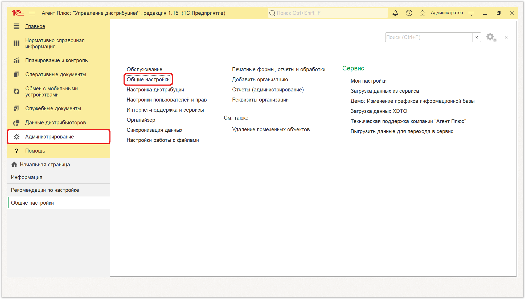Open the Общие настройки link
This screenshot has height=299, width=525.
[x=148, y=79]
